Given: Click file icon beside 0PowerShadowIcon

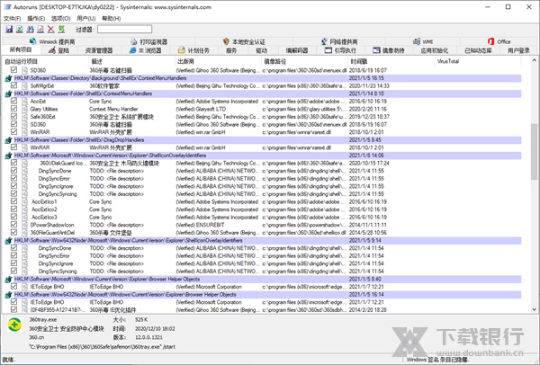Looking at the screenshot, I should point(25,225).
